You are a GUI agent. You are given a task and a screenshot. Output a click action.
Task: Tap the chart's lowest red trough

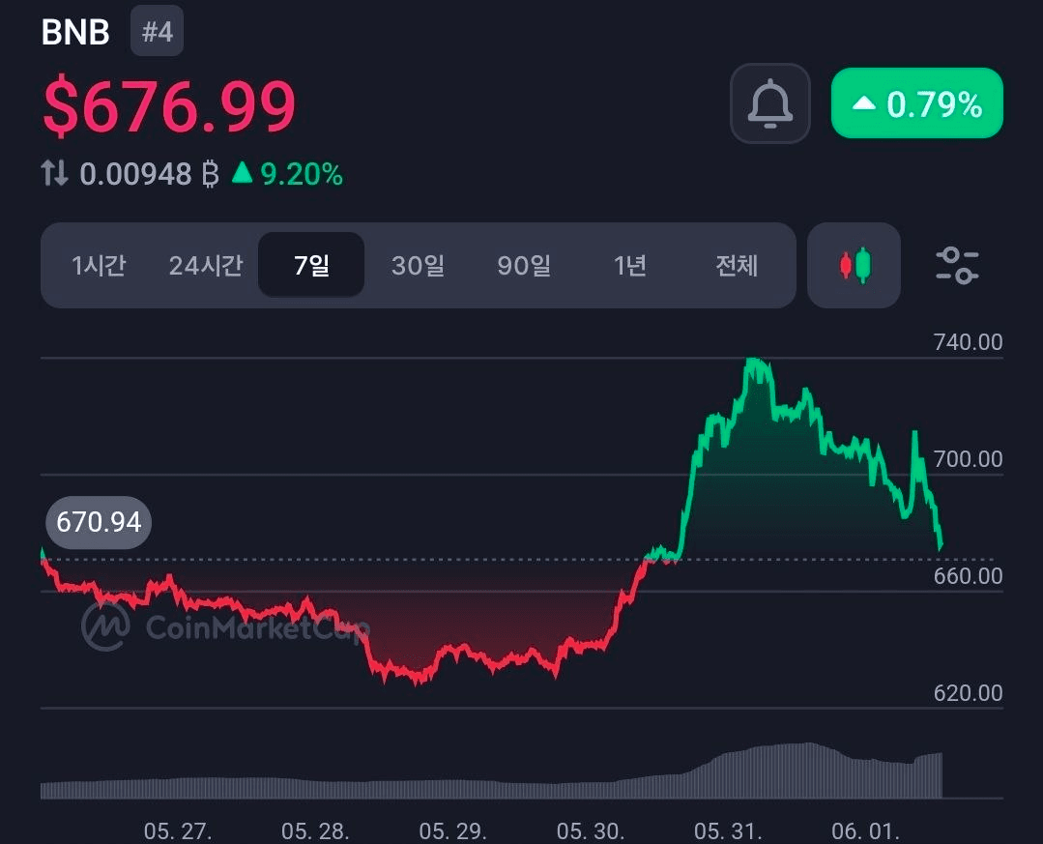[x=417, y=683]
